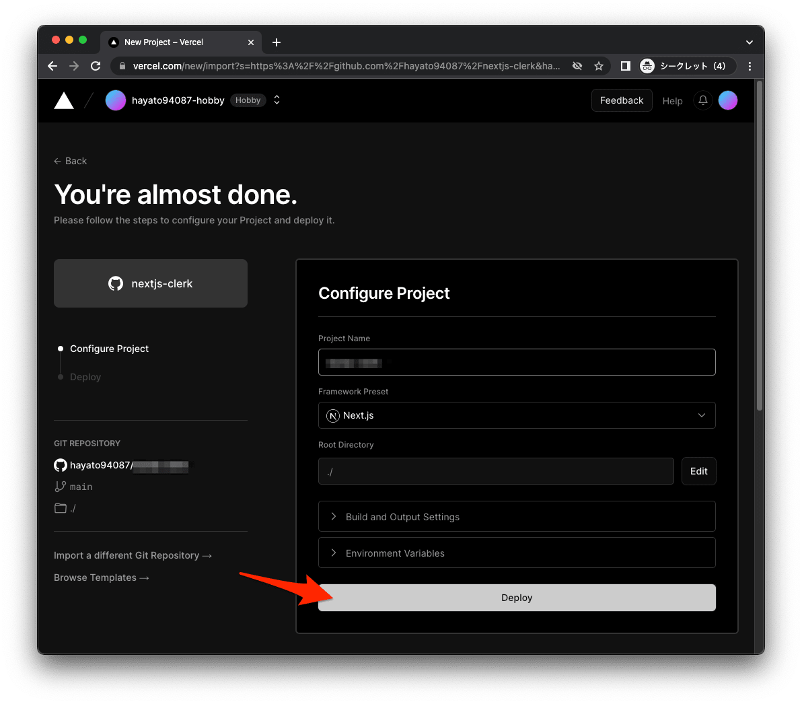The image size is (802, 704).
Task: Expand Environment Variables section
Action: point(517,553)
